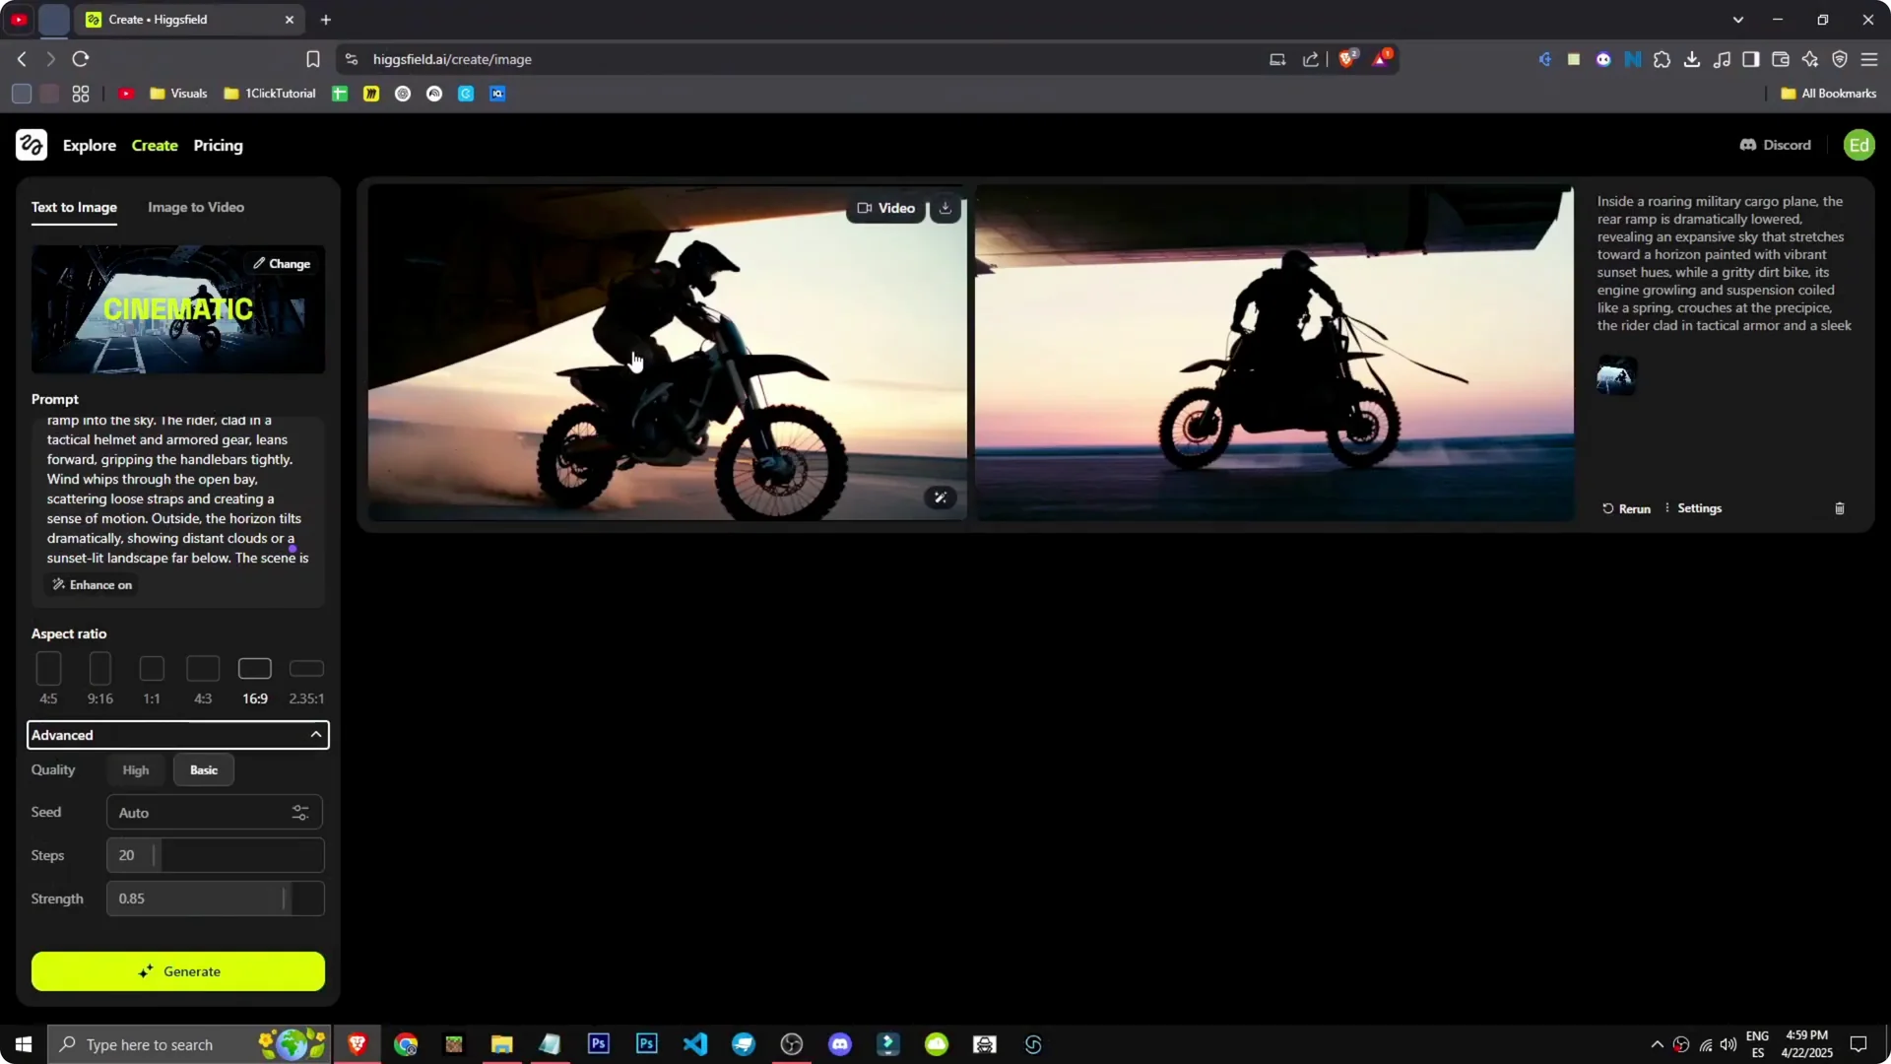Open the Pricing page
Image resolution: width=1891 pixels, height=1064 pixels.
pyautogui.click(x=218, y=145)
